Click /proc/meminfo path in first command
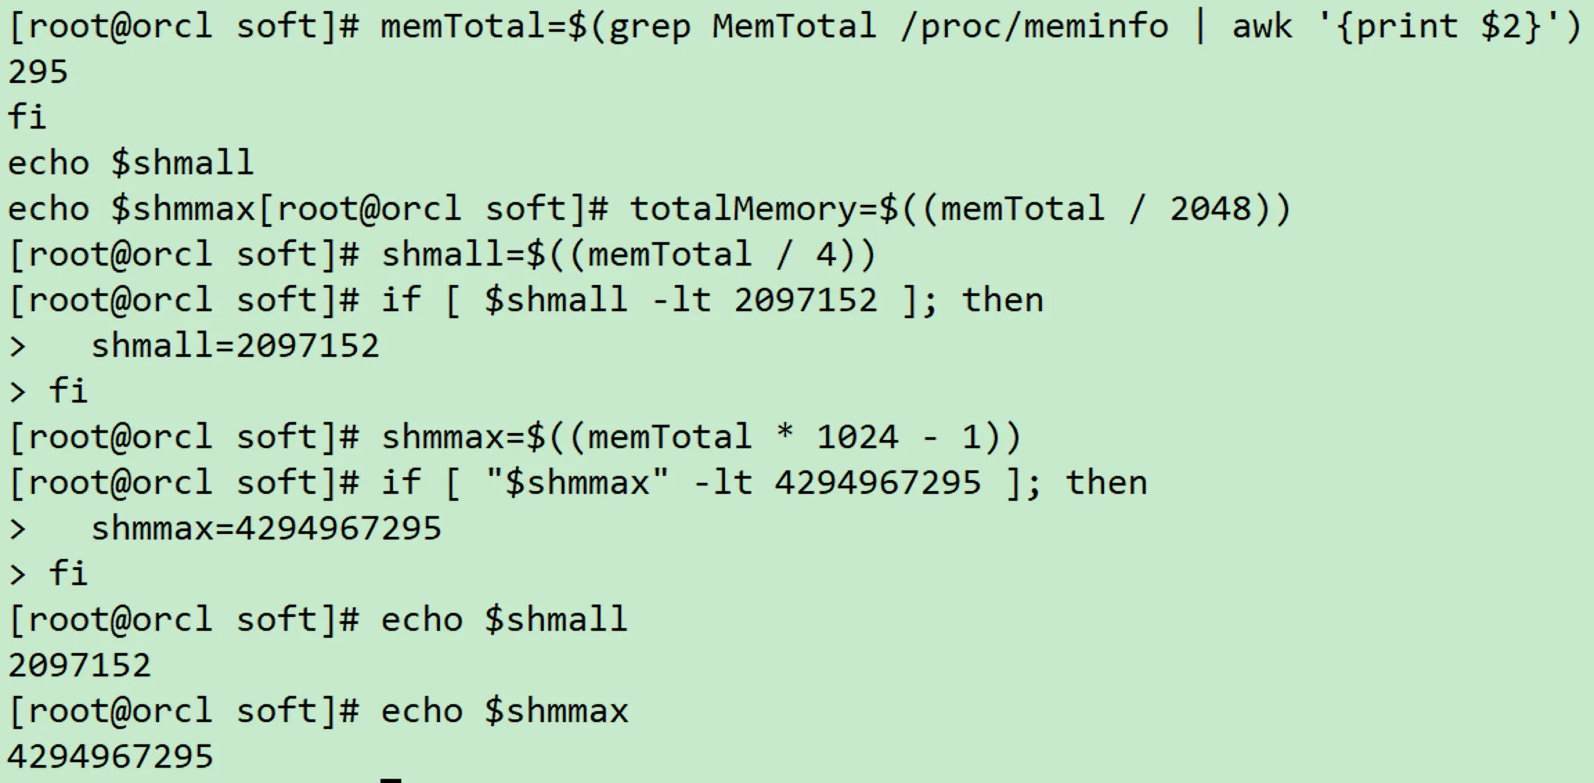 click(1034, 26)
